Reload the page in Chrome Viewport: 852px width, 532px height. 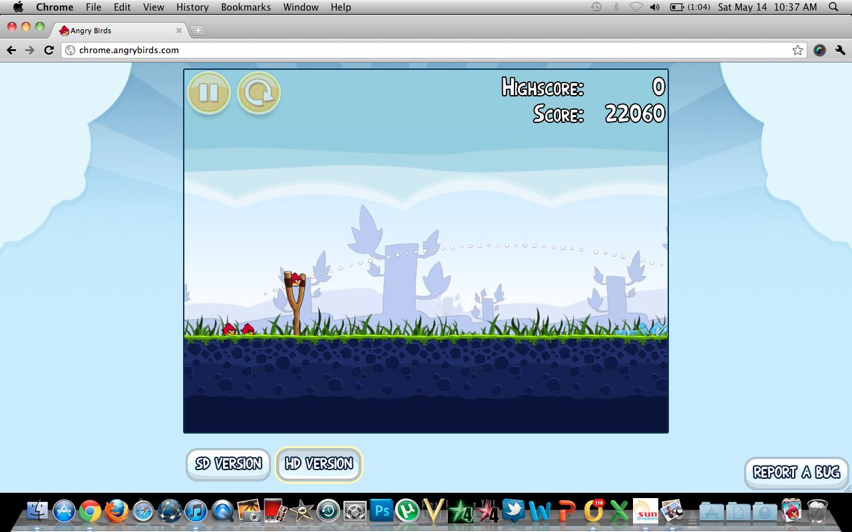click(x=49, y=50)
